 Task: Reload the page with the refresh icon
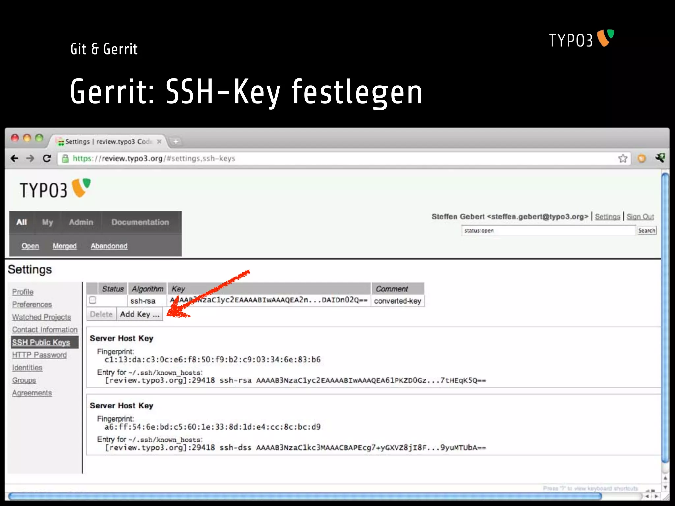[47, 158]
